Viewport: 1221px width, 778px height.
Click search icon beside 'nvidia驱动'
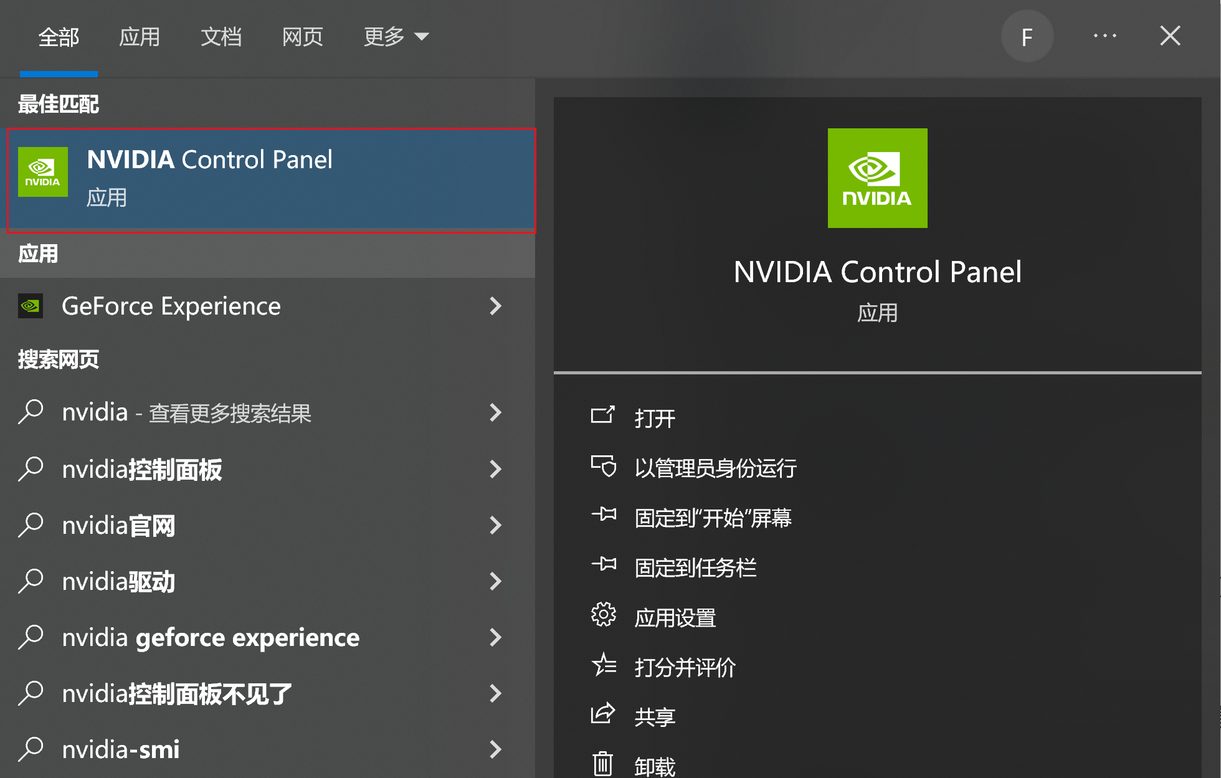point(31,581)
